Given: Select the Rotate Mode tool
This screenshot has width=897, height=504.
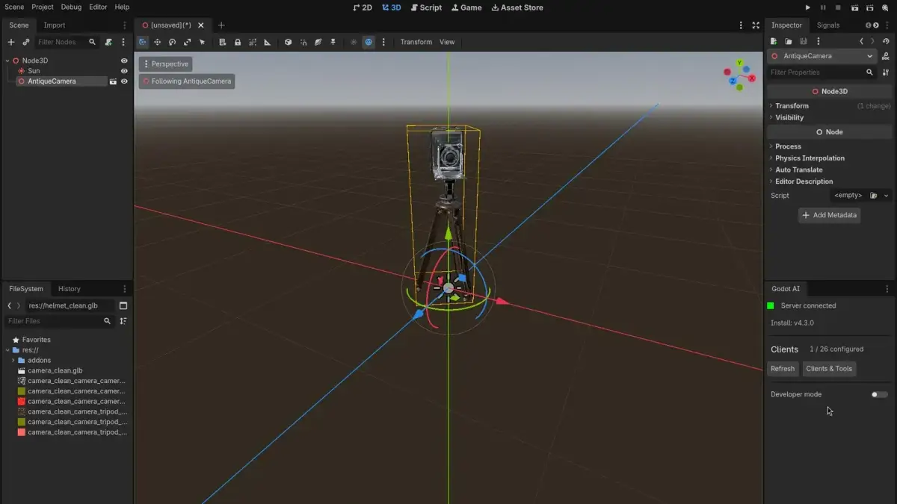Looking at the screenshot, I should (172, 42).
